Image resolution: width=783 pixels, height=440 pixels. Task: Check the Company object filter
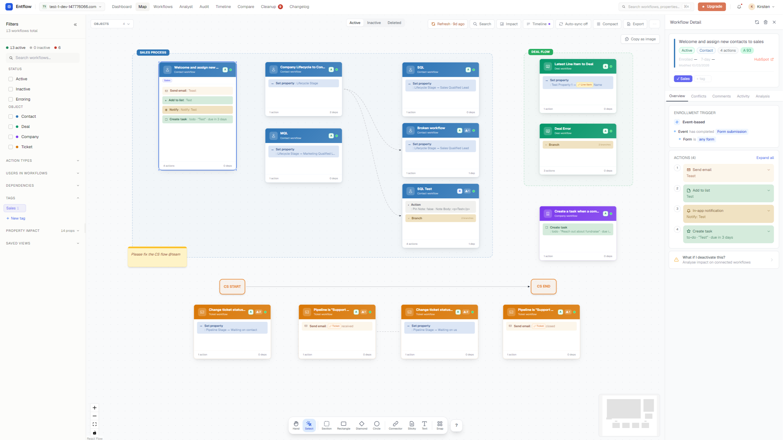click(x=10, y=137)
